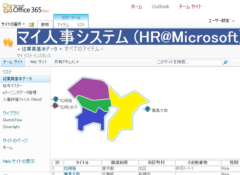Select the purple map region
Screen dimensions: 240x175
coord(90,89)
